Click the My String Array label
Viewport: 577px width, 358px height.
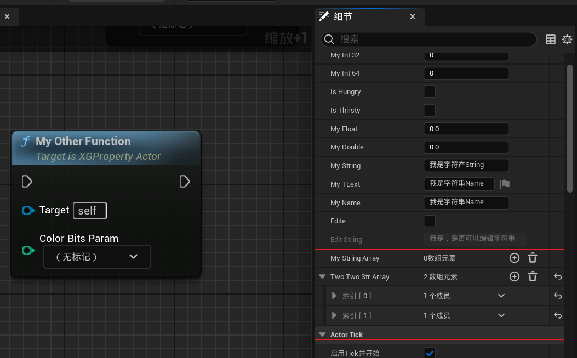(355, 258)
